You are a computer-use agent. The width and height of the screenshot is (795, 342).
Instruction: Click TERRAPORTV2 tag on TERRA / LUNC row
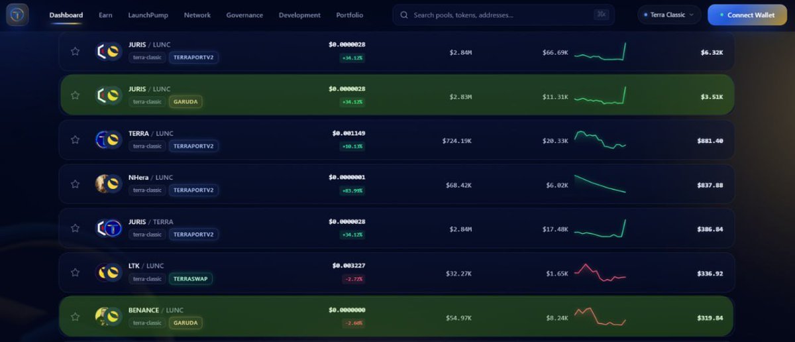click(x=193, y=146)
